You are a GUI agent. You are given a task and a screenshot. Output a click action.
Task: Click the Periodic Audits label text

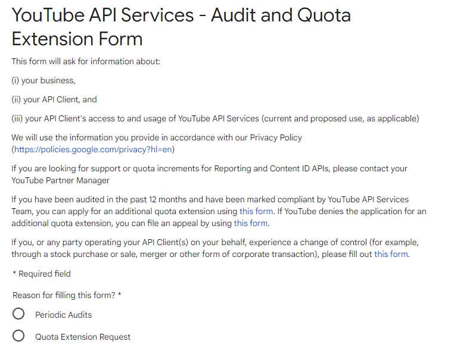coord(63,315)
